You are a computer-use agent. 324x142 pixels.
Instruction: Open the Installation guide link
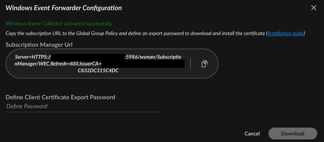(x=285, y=33)
